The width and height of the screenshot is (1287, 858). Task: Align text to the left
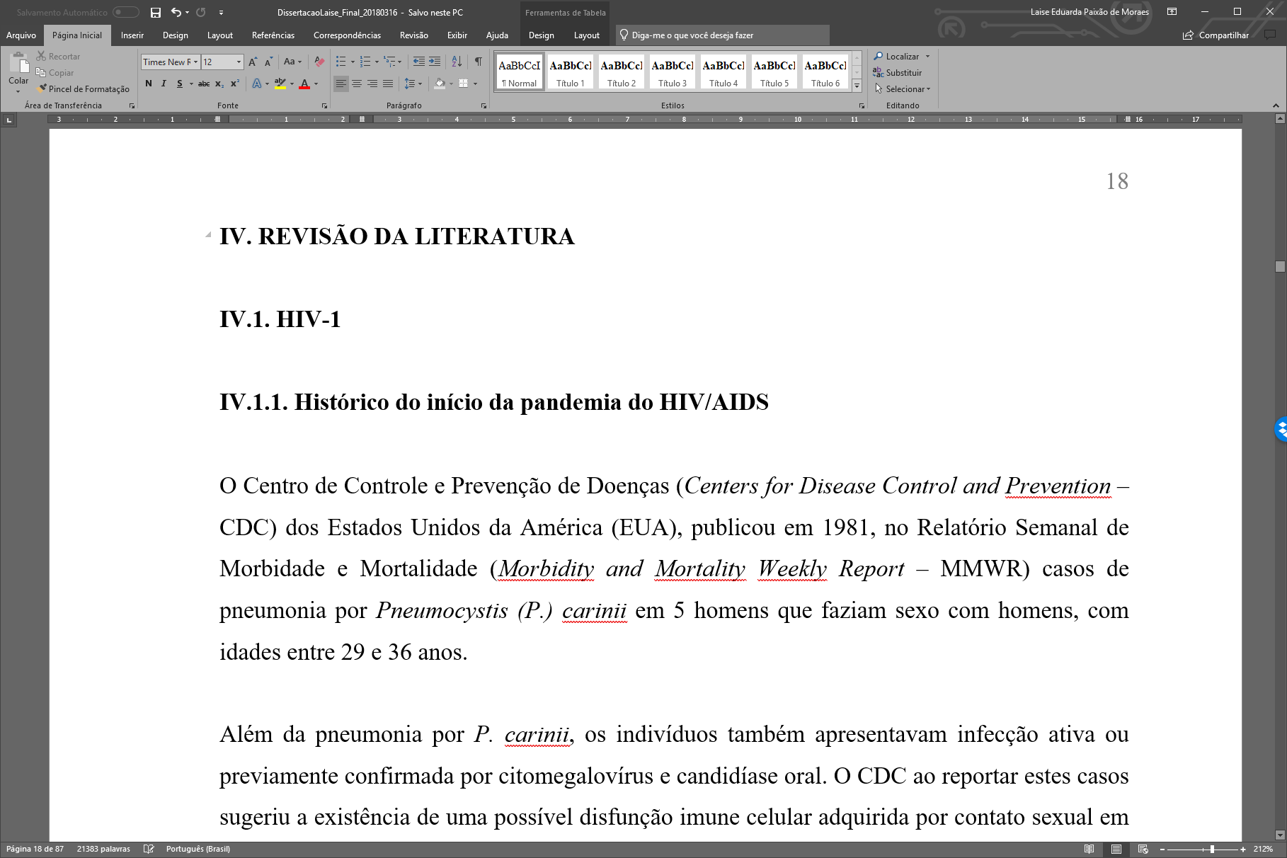(x=341, y=84)
